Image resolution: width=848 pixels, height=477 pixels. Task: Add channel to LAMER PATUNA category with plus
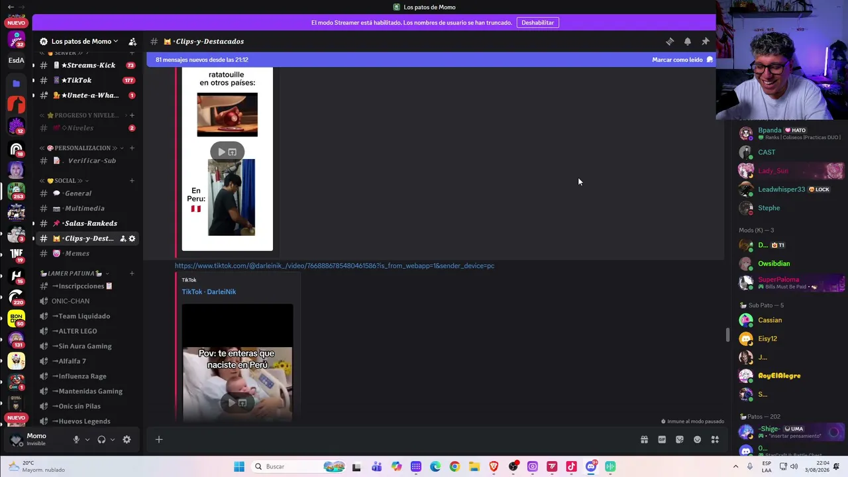point(132,273)
